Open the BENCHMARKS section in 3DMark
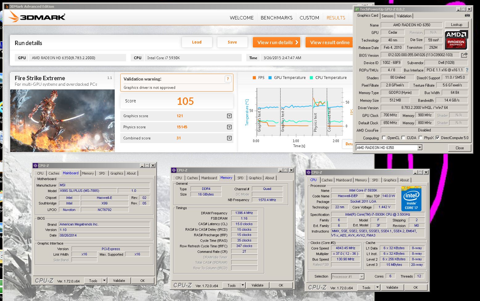480x301 pixels. tap(277, 18)
